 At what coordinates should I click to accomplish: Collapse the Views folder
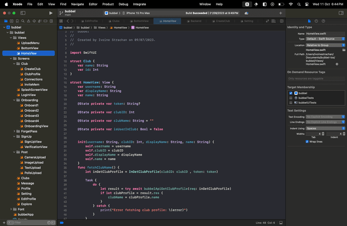[11, 38]
